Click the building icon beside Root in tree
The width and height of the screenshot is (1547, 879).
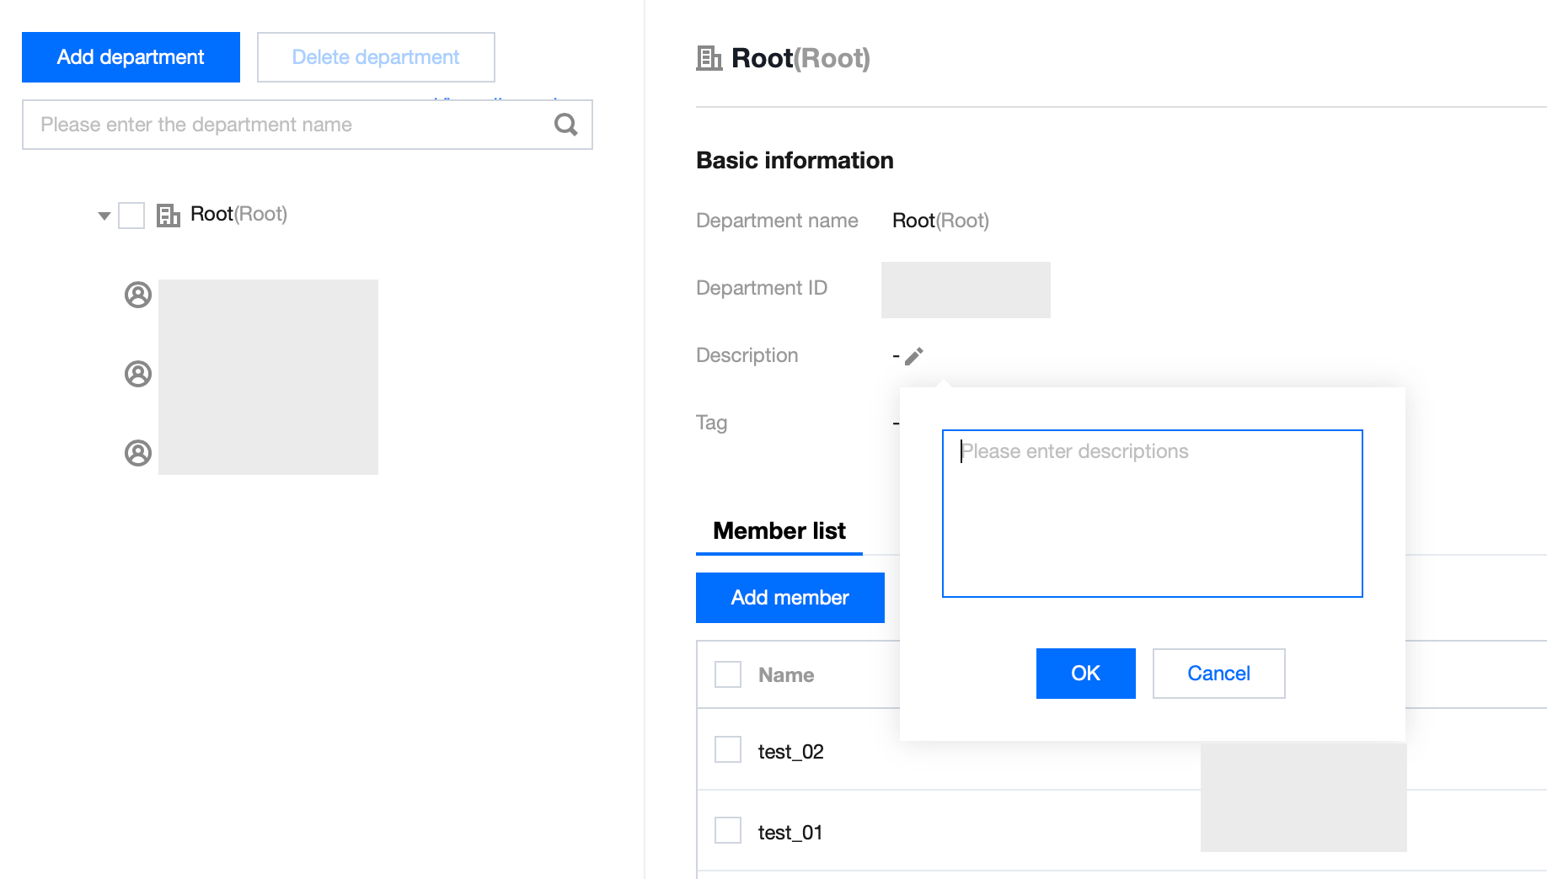point(169,215)
